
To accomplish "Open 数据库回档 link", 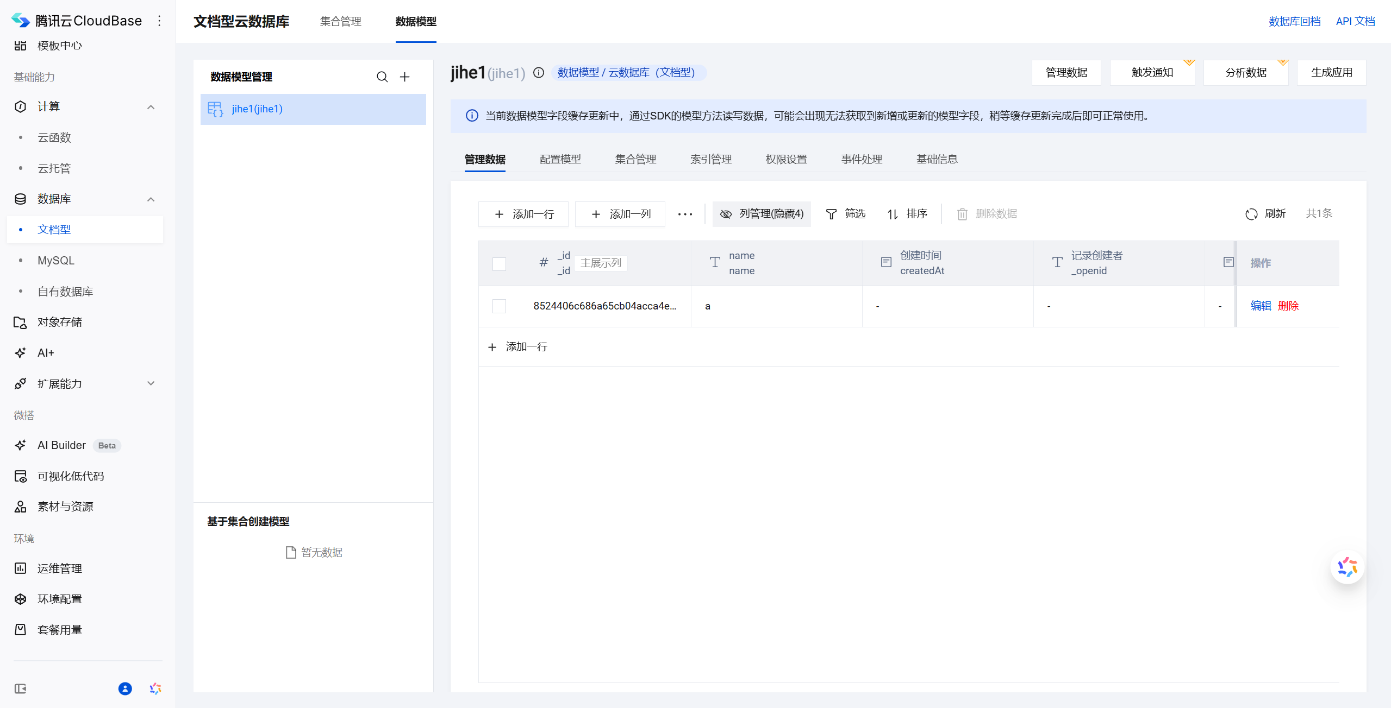I will tap(1295, 21).
